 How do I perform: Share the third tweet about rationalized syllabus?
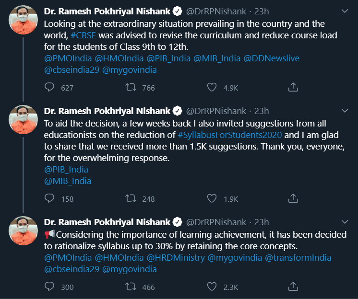click(x=293, y=287)
